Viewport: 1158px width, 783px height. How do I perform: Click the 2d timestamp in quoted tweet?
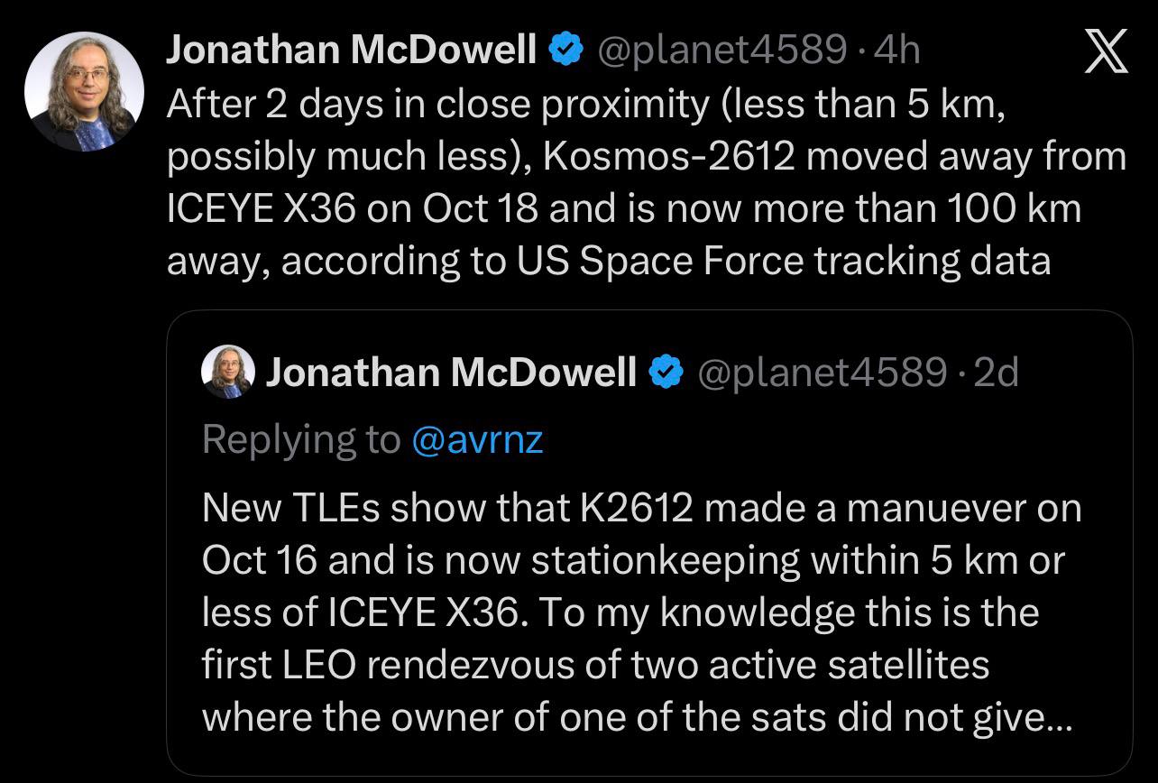pos(997,372)
